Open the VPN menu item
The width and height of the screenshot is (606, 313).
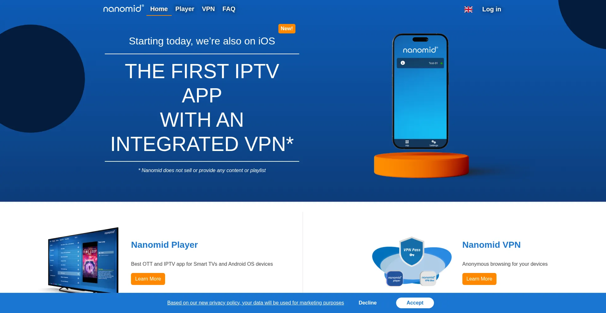(x=208, y=9)
